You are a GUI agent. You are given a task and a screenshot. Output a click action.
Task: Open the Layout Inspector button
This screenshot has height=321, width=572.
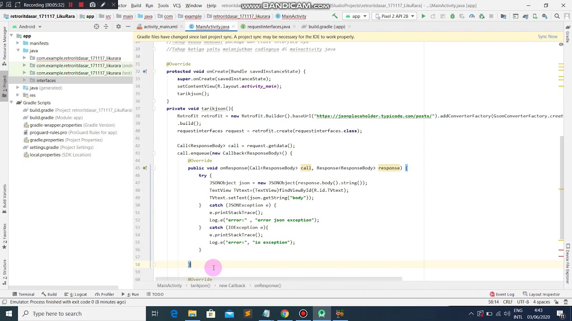pos(541,294)
